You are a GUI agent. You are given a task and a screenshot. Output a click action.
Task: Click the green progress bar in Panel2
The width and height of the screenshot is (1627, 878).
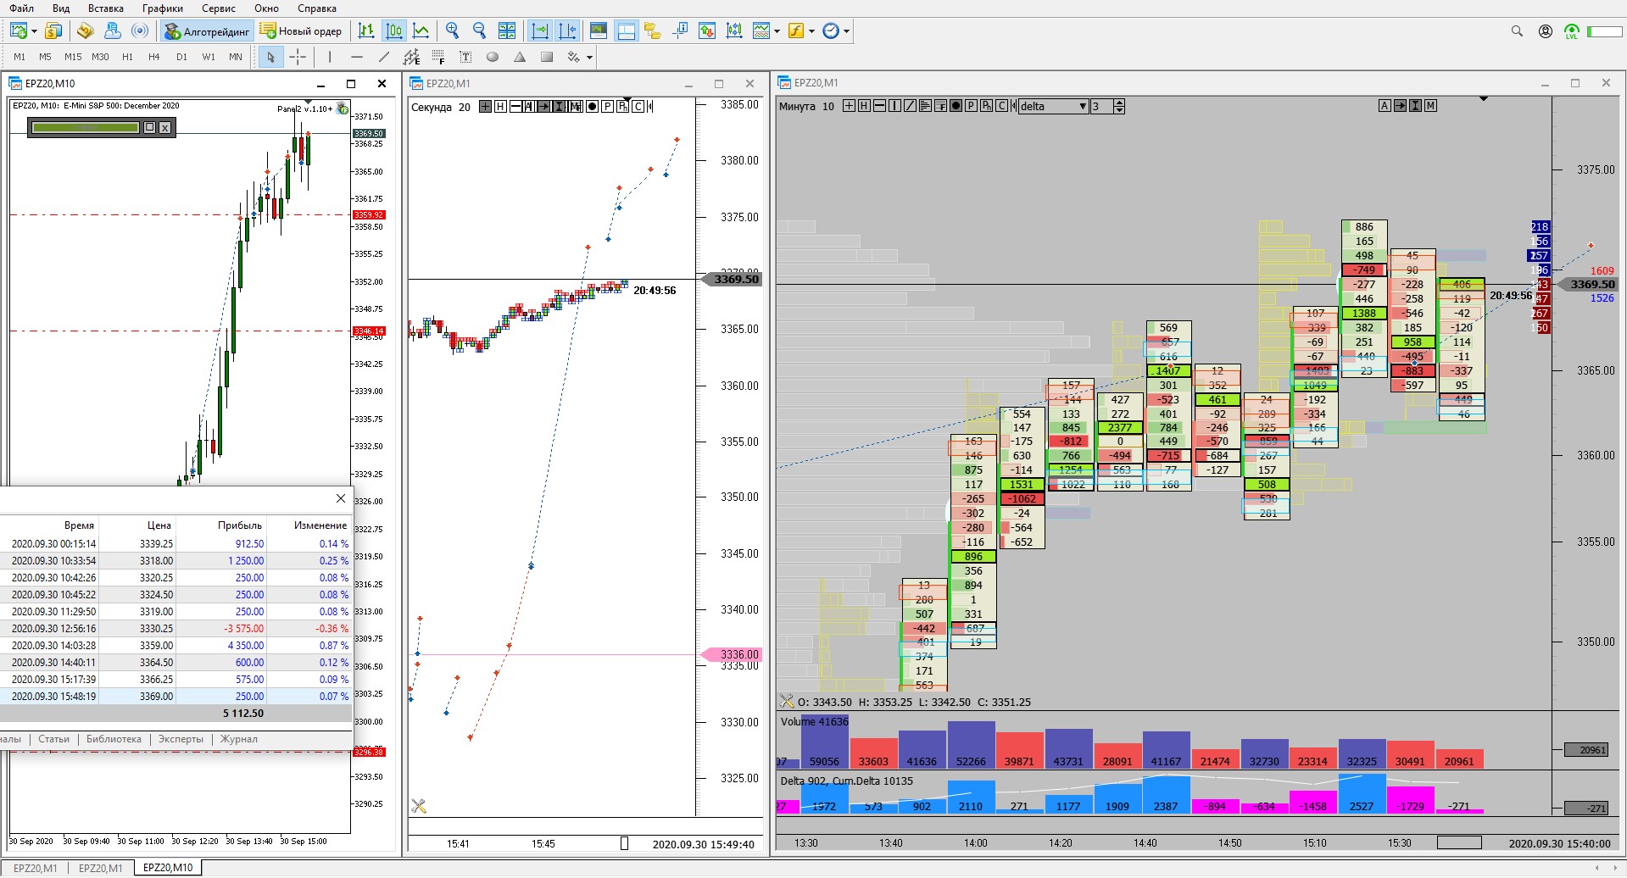click(x=85, y=128)
